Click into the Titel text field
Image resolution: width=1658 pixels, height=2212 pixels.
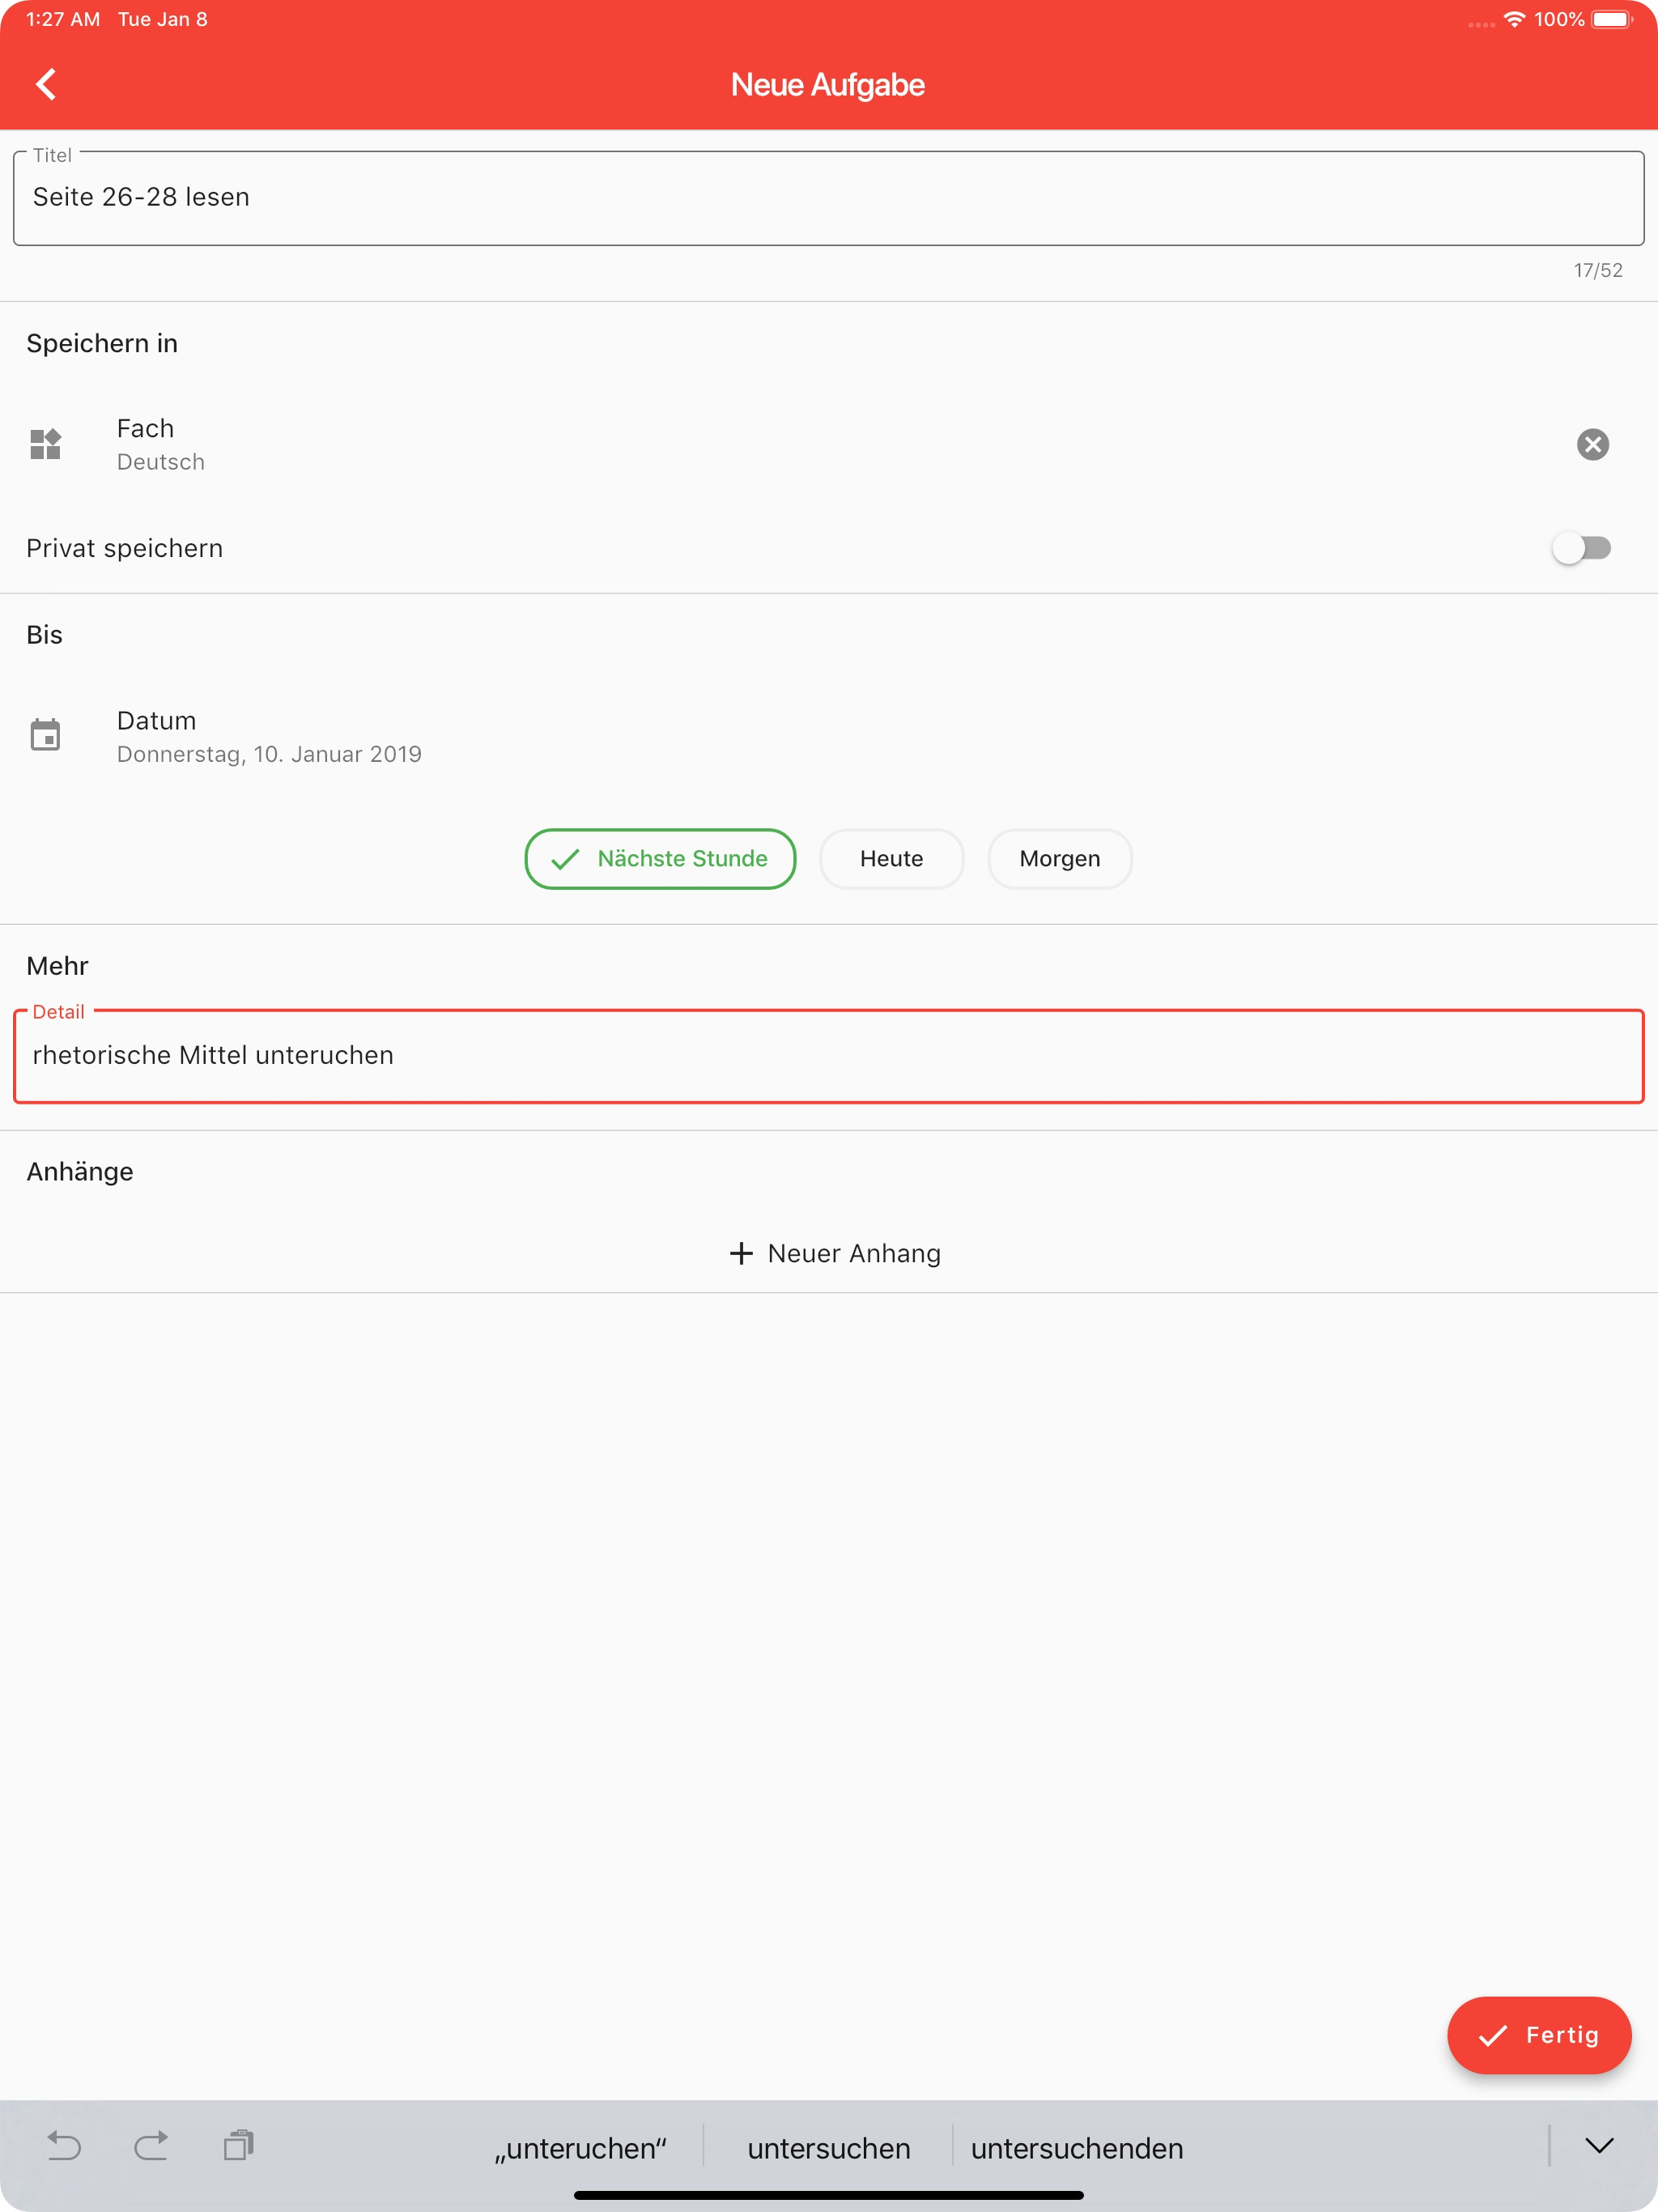[828, 198]
